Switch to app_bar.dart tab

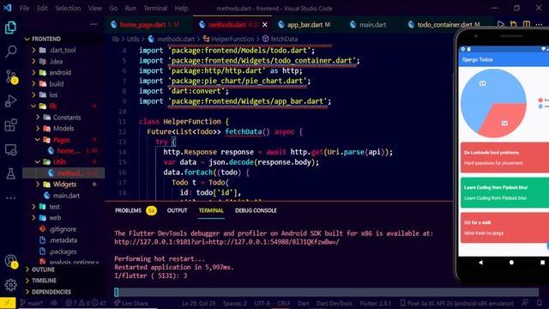308,25
